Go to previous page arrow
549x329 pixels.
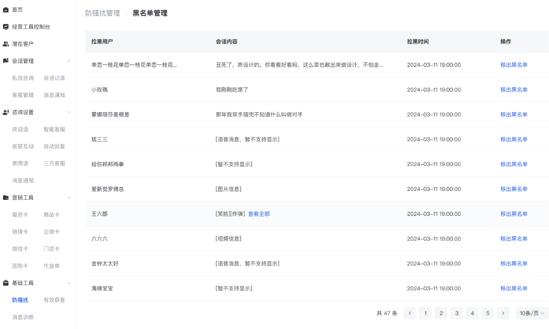pos(410,313)
